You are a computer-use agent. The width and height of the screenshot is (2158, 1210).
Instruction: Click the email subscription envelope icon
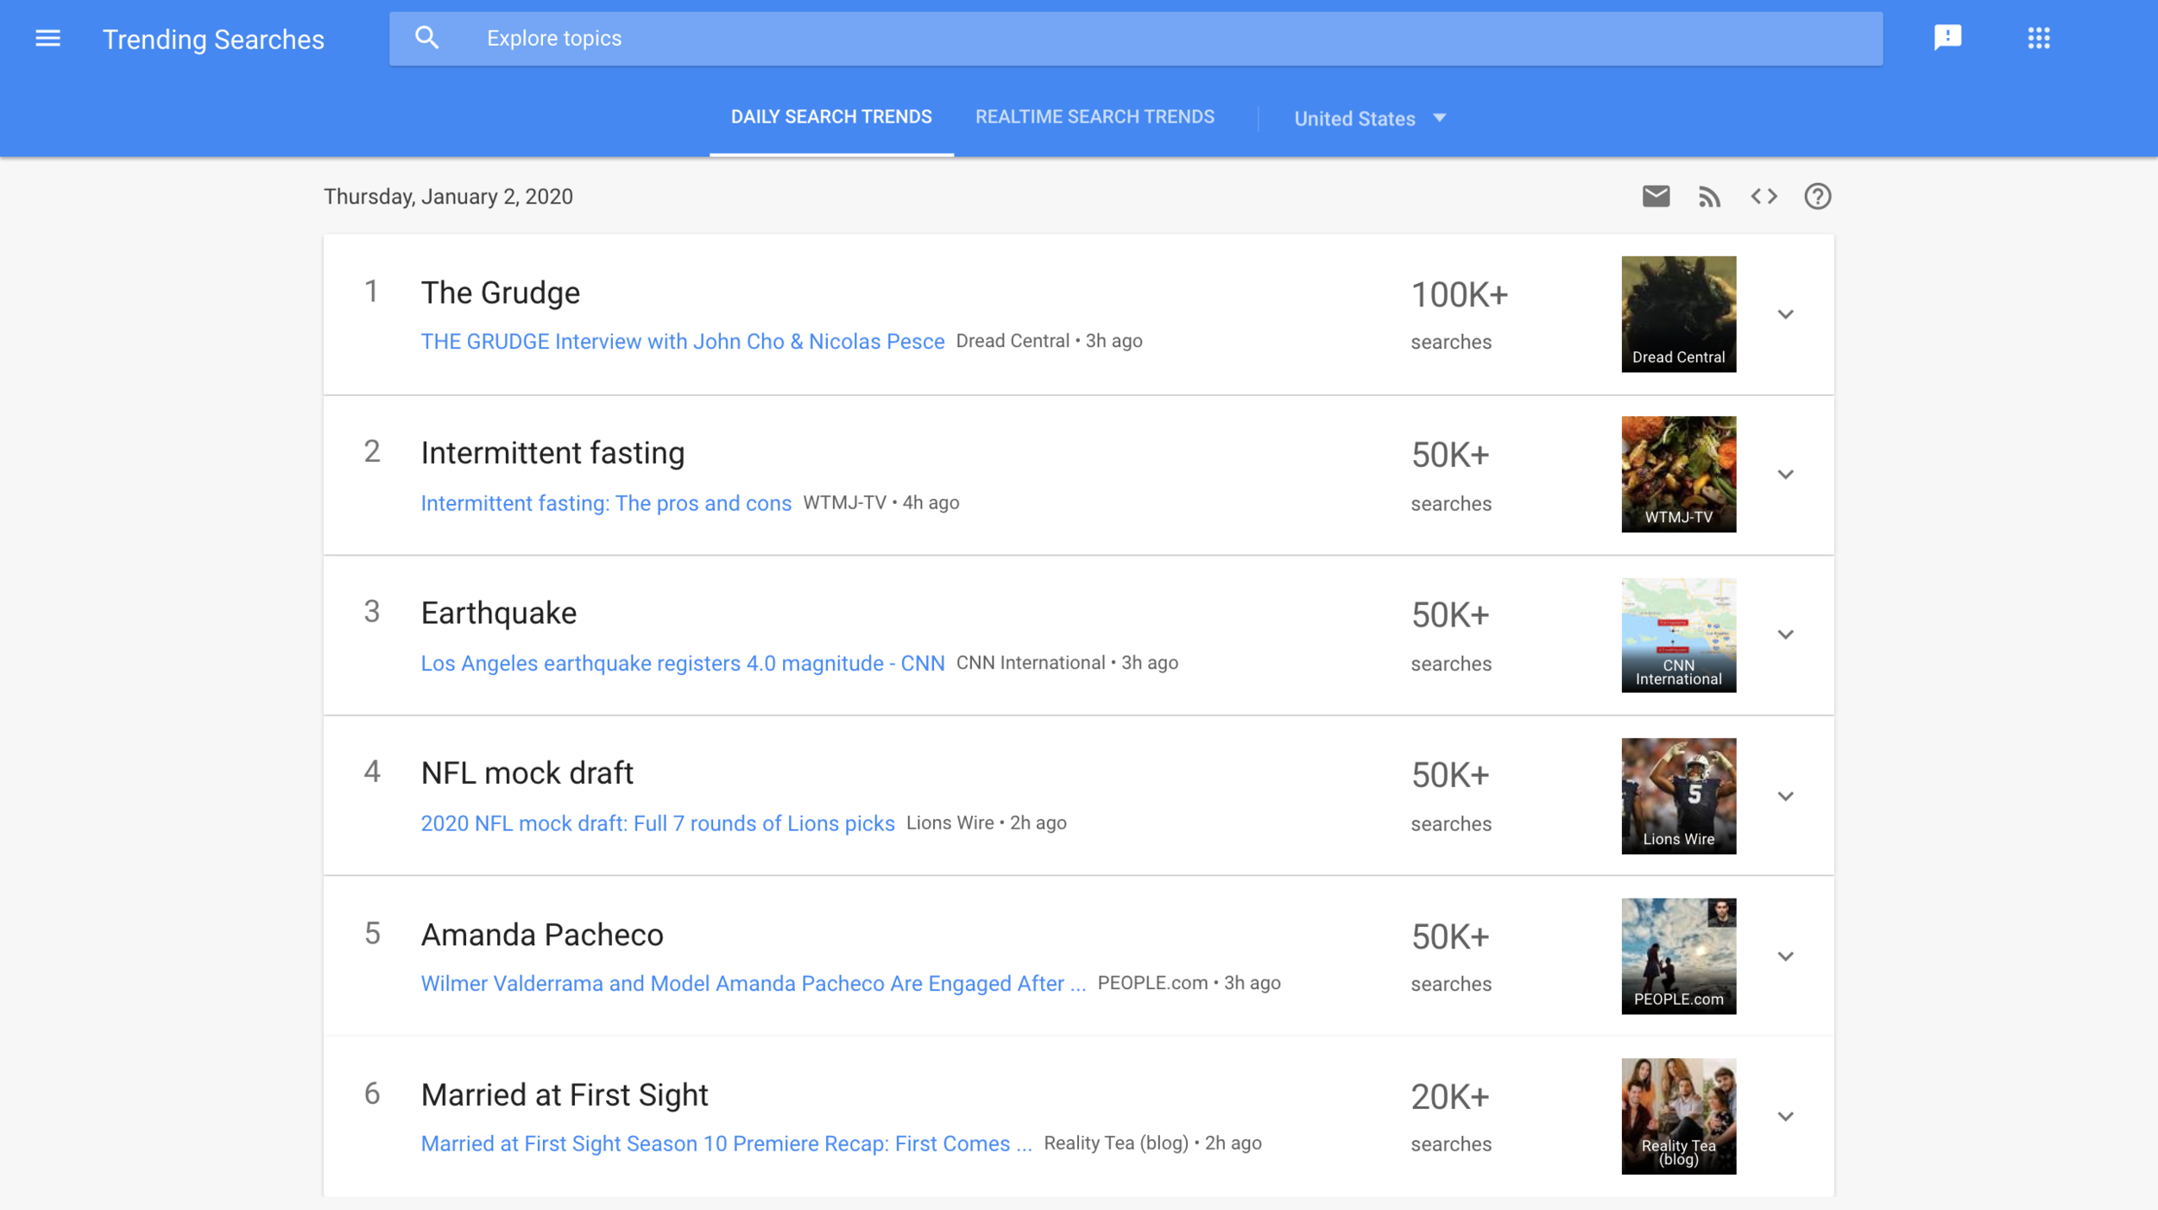(1655, 197)
